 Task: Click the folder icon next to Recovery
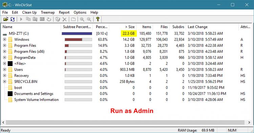click(x=10, y=75)
